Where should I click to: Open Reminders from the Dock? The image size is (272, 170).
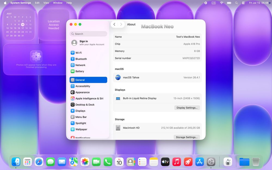tap(142, 162)
